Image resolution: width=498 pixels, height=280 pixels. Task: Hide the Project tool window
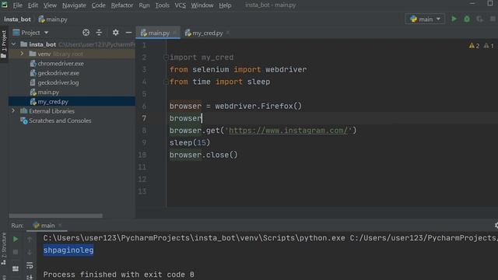pos(128,33)
